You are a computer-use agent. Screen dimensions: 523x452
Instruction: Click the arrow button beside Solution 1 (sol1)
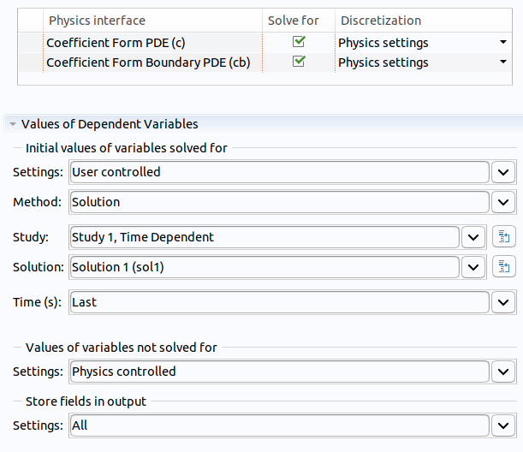(x=473, y=267)
